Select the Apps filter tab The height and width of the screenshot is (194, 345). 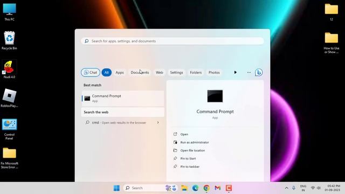tap(120, 72)
